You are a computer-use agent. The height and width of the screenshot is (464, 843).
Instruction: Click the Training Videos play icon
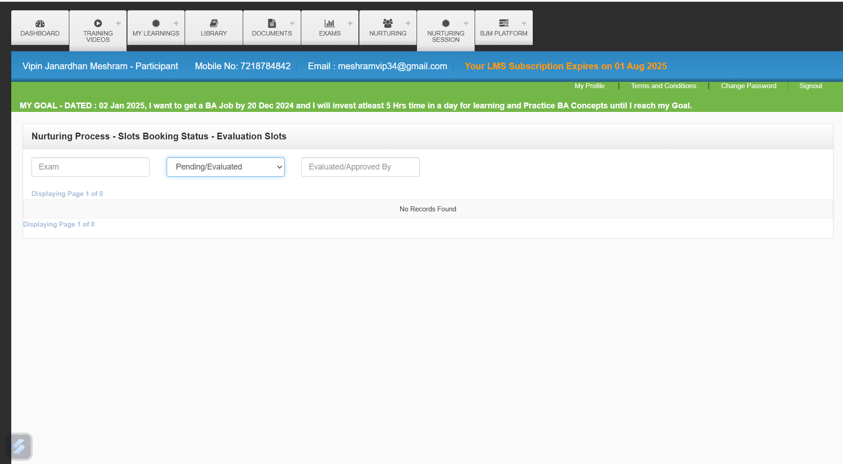[98, 23]
